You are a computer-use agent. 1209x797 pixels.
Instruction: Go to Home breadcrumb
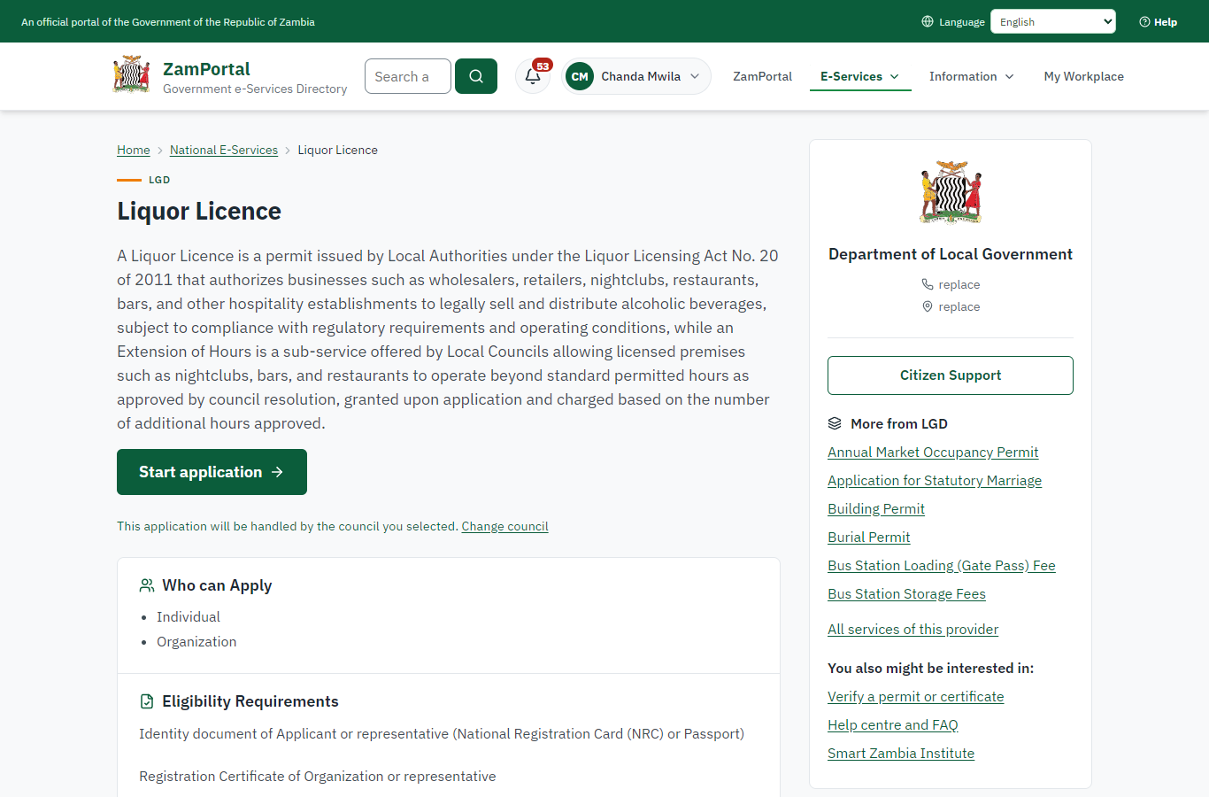134,150
